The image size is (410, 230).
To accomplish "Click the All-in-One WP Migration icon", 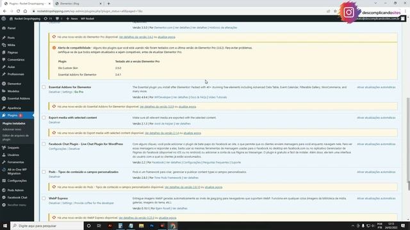I will [4, 169].
